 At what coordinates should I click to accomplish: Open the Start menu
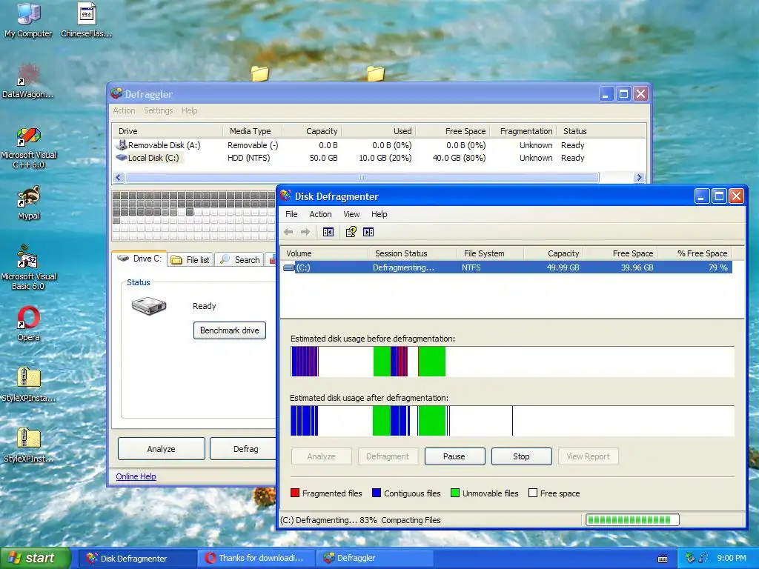tap(35, 558)
